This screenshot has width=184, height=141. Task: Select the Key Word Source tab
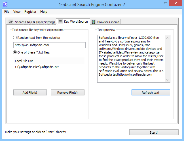[73, 22]
